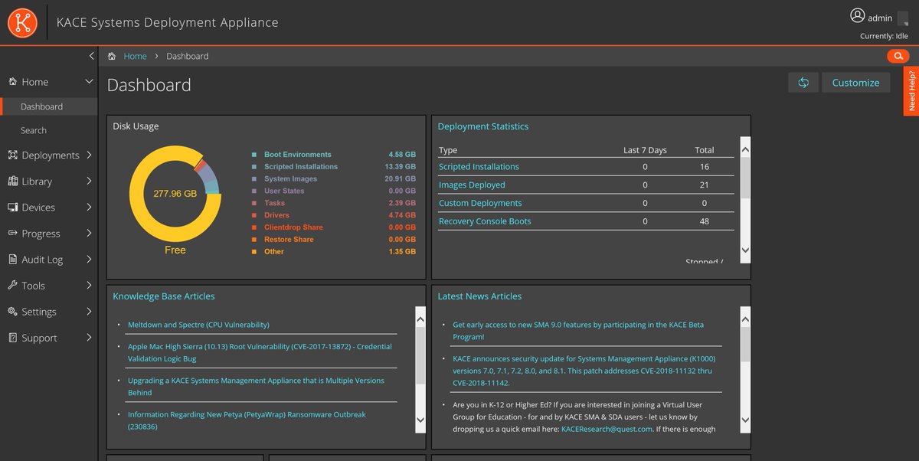
Task: Click the Clientdrop Share legend entry
Action: 334,227
